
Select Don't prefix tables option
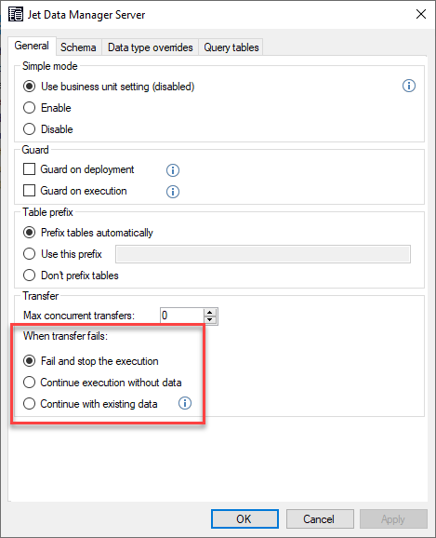coord(29,276)
